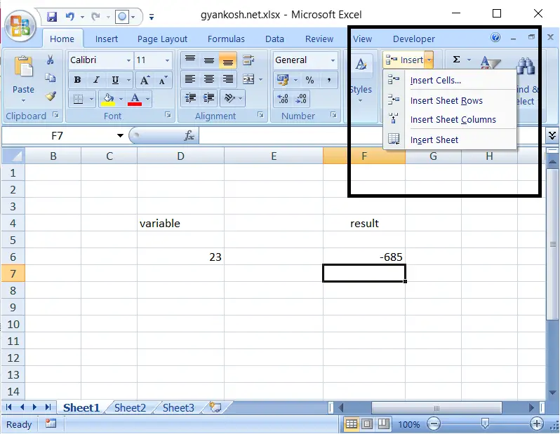Click the zoom slider handle

click(485, 423)
